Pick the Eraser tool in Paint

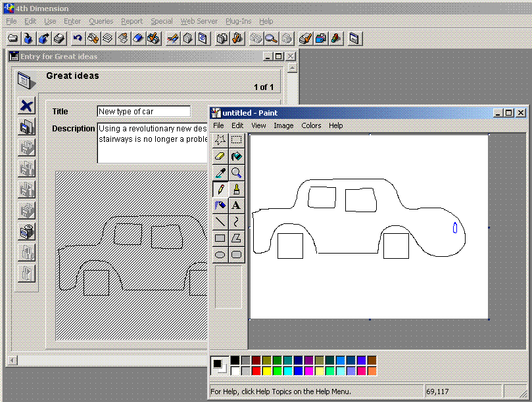point(220,156)
